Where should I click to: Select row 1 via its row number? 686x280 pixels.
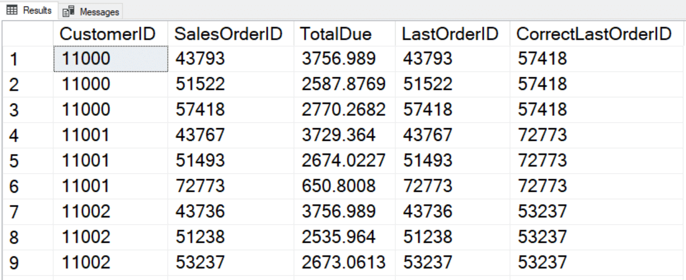pyautogui.click(x=15, y=59)
